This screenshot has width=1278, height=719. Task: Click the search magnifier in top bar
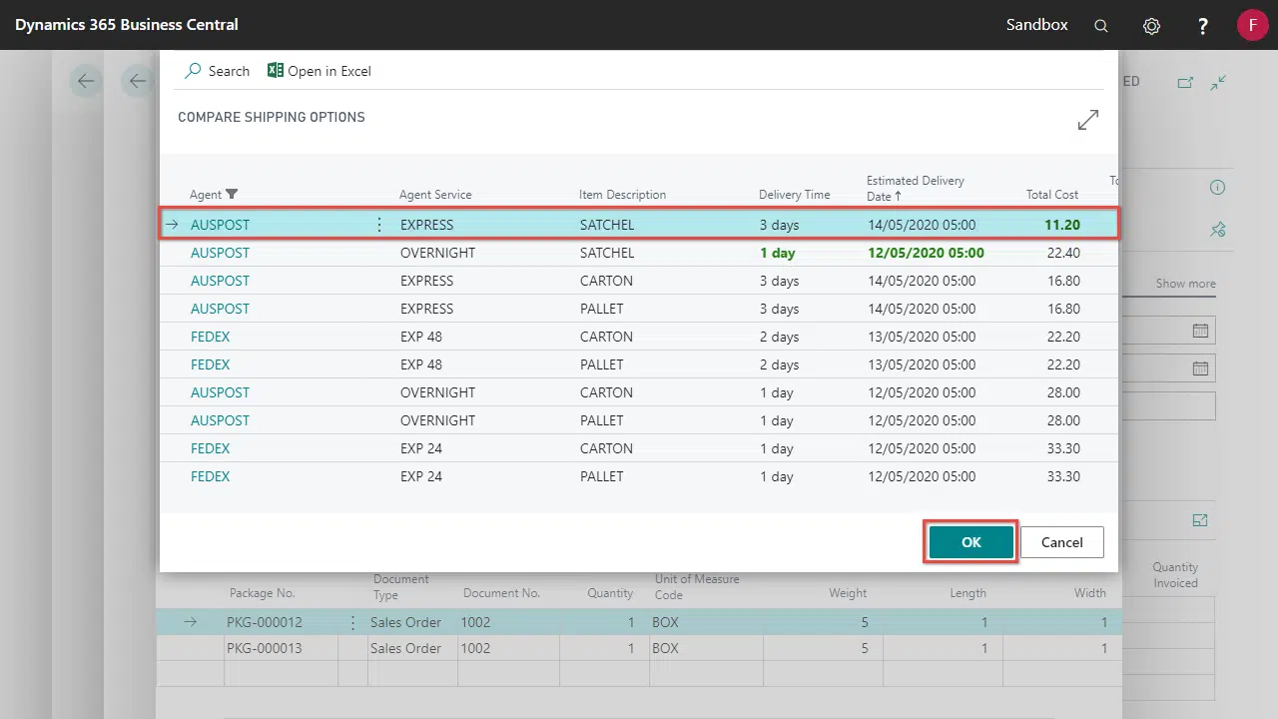(x=1101, y=26)
